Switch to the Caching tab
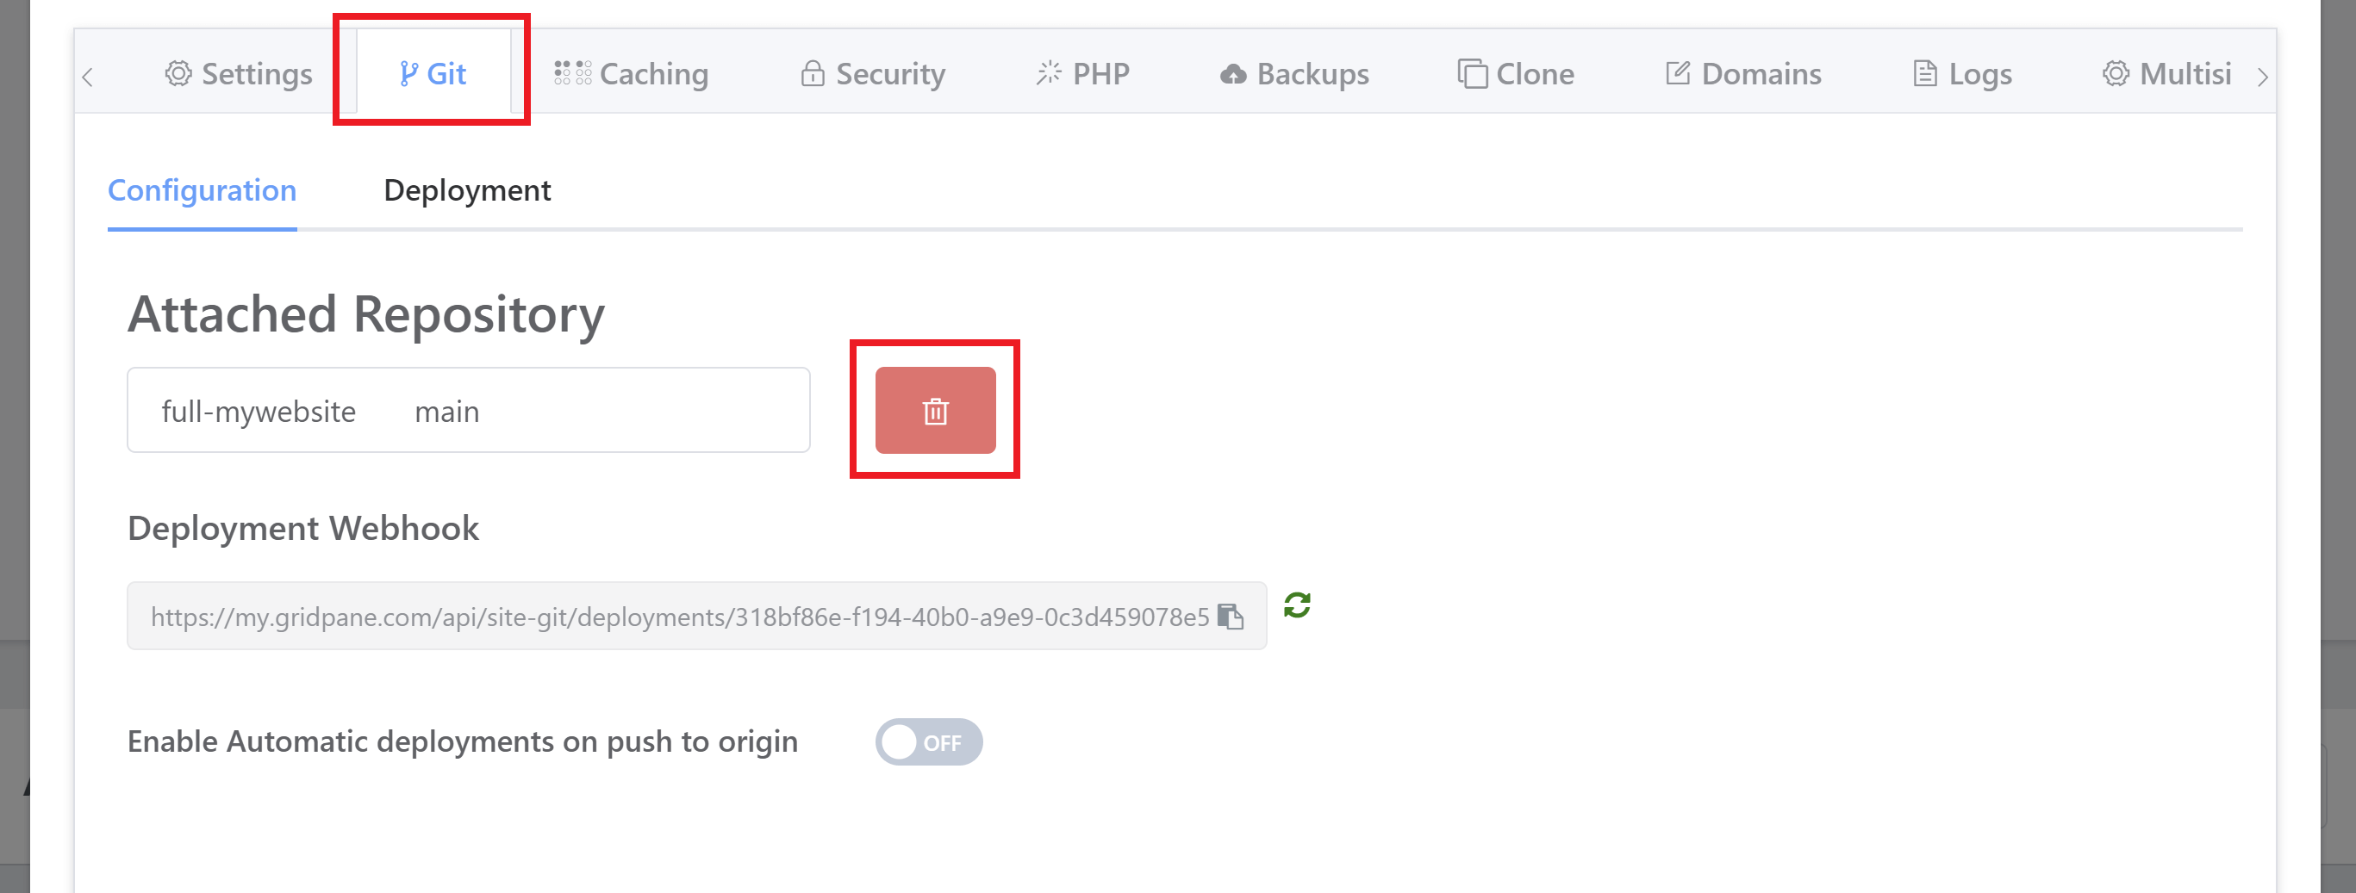The image size is (2356, 893). click(631, 73)
